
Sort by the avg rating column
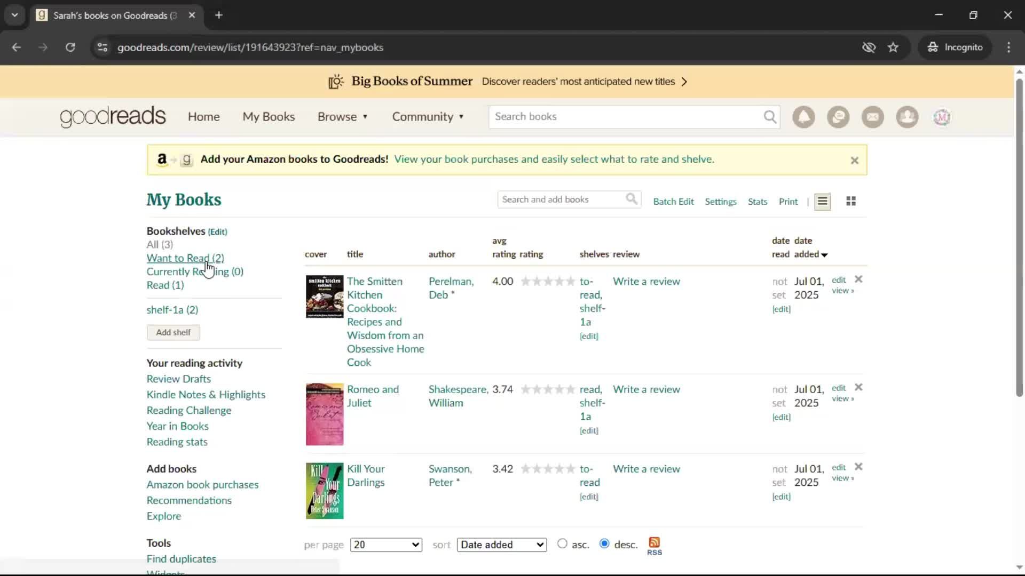(x=504, y=247)
